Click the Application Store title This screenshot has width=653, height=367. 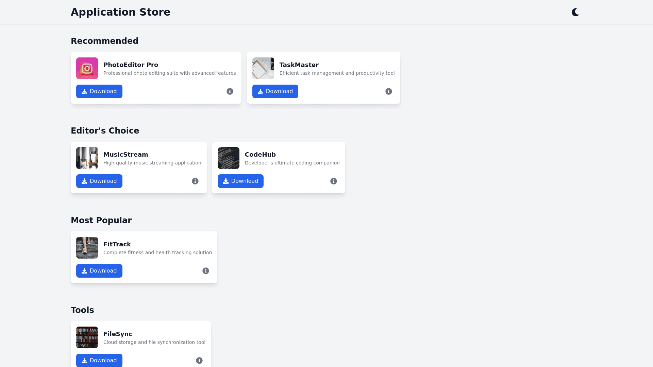pyautogui.click(x=120, y=12)
